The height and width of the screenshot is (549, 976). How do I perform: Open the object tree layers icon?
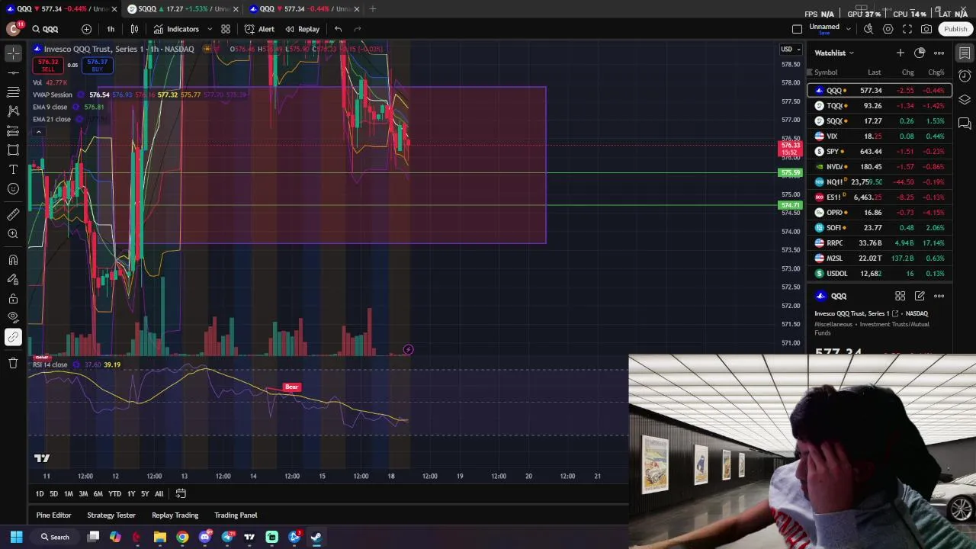(965, 100)
